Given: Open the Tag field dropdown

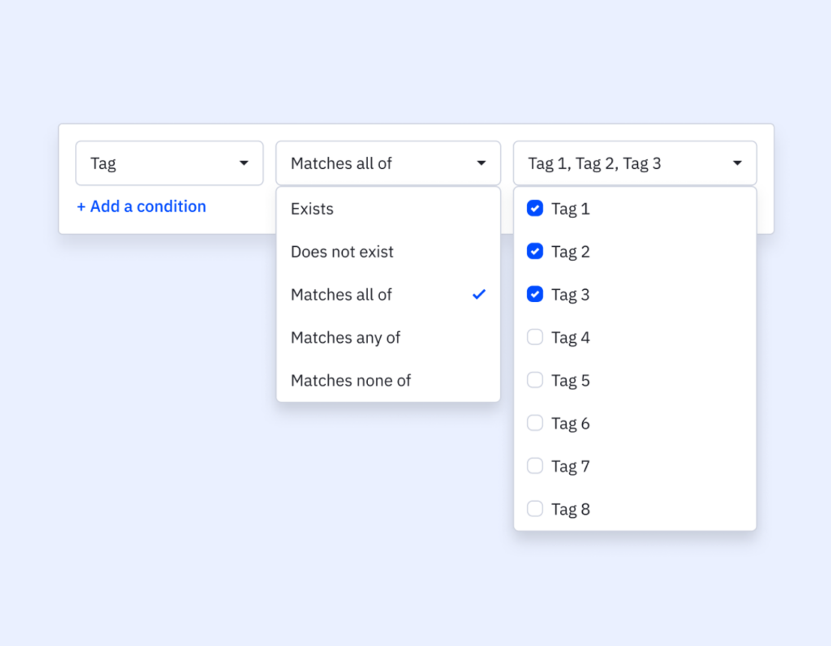Looking at the screenshot, I should 169,163.
